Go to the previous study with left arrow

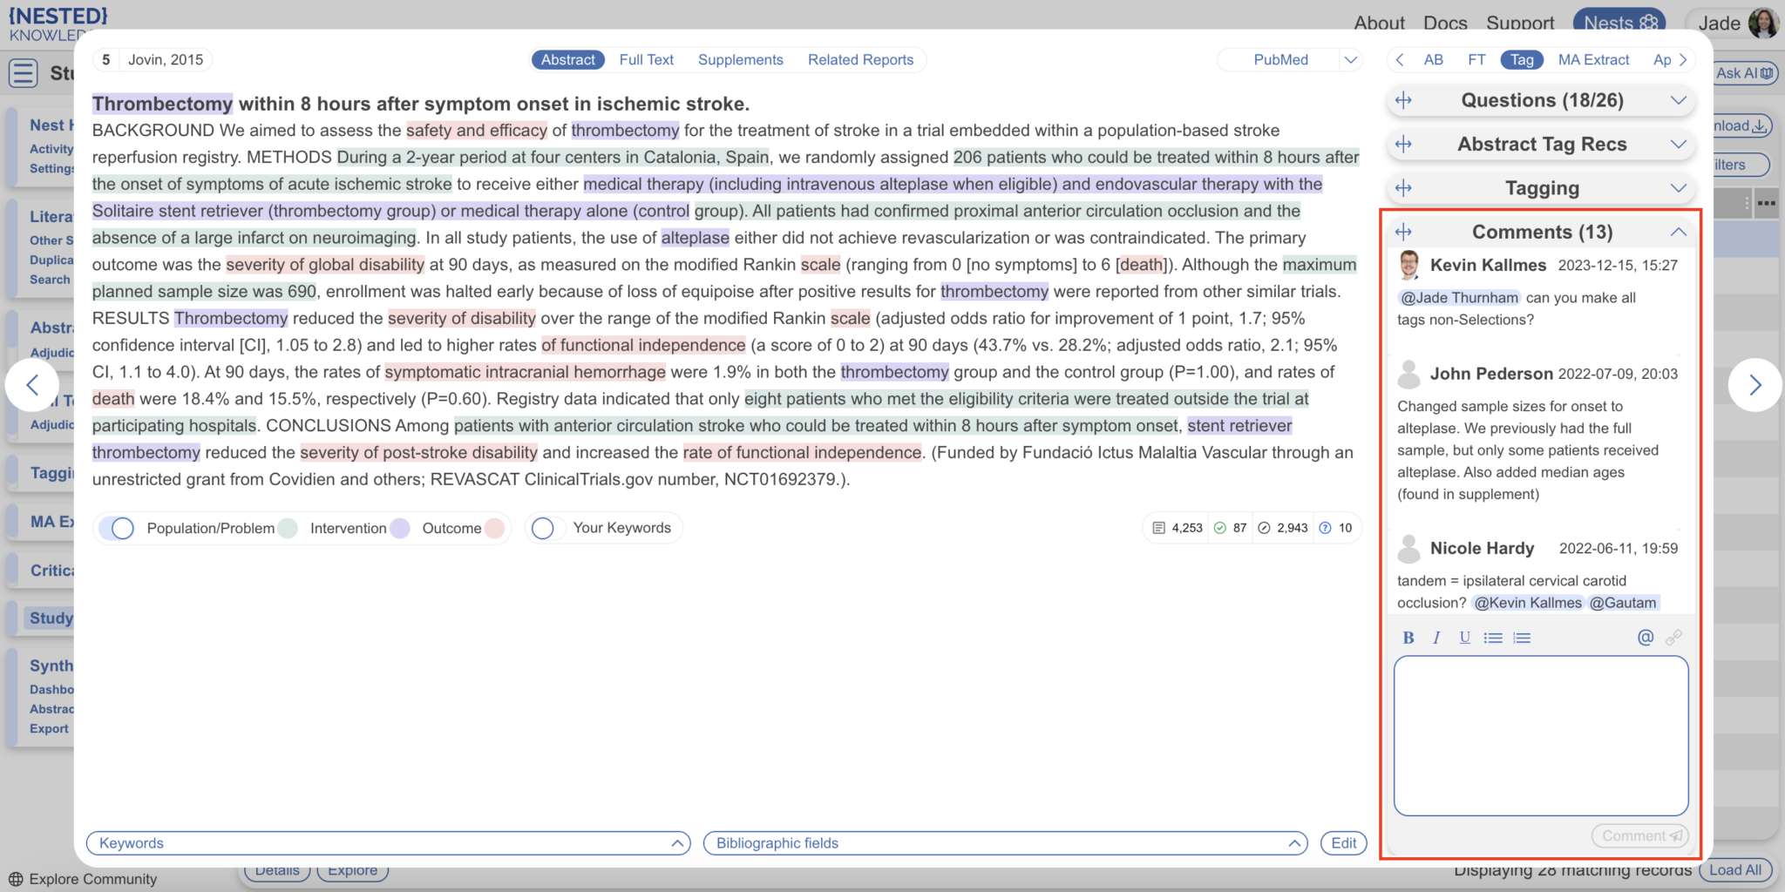32,385
